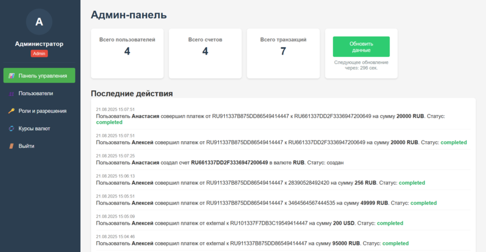The image size is (486, 252).
Task: Click the red Admin badge
Action: (x=39, y=53)
